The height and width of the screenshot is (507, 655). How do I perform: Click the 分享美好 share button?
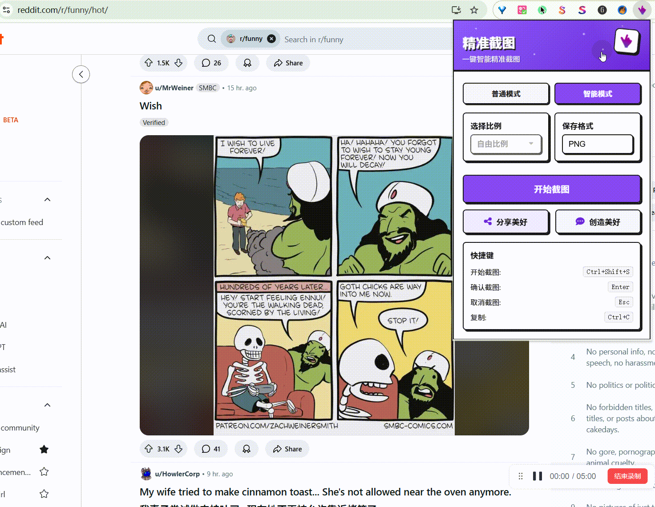[x=506, y=222]
